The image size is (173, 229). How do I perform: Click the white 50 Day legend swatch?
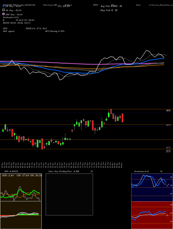(3, 10)
